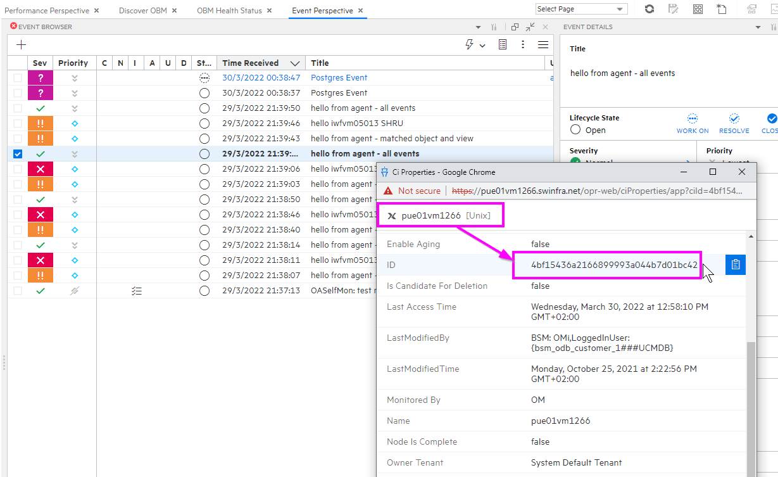Click Event Browser component settings wrench icon
This screenshot has width=778, height=477.
494,27
